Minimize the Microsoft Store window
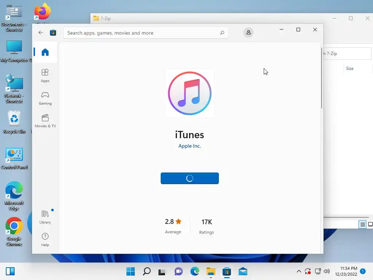Image resolution: width=373 pixels, height=280 pixels. 282,30
